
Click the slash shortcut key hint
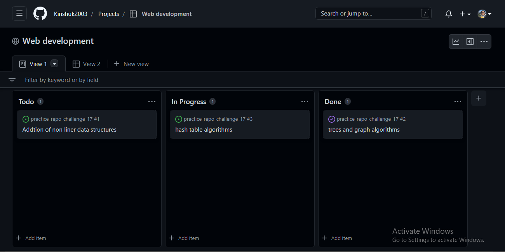425,14
